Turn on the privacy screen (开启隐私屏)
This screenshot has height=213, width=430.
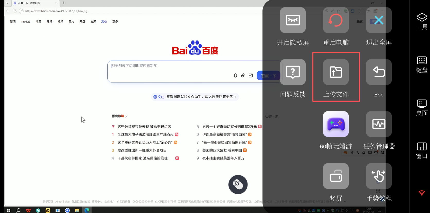293,20
